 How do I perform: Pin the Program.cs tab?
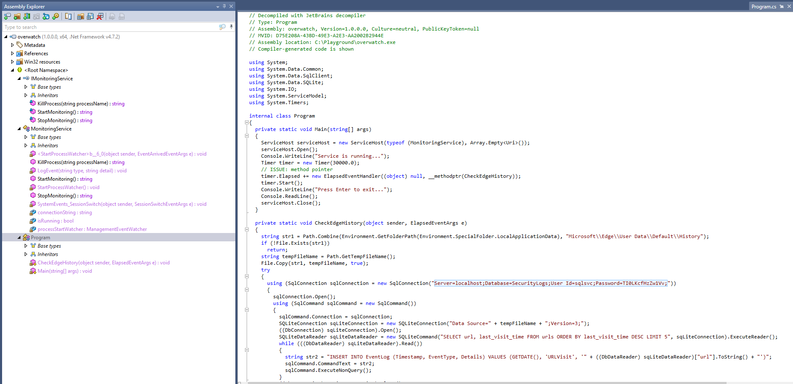(x=782, y=7)
